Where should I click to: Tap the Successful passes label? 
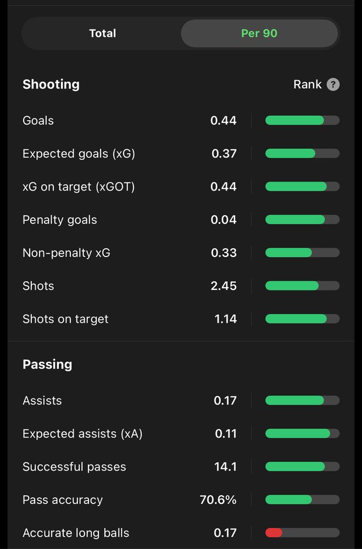coord(74,467)
